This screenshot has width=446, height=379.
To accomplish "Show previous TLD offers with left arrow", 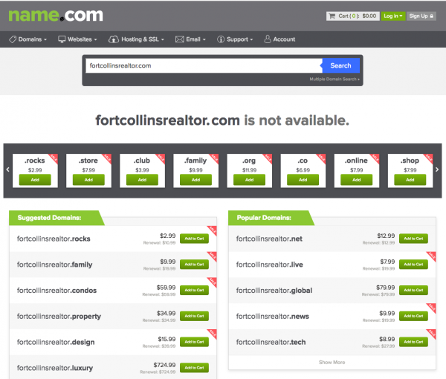I will (x=7, y=169).
